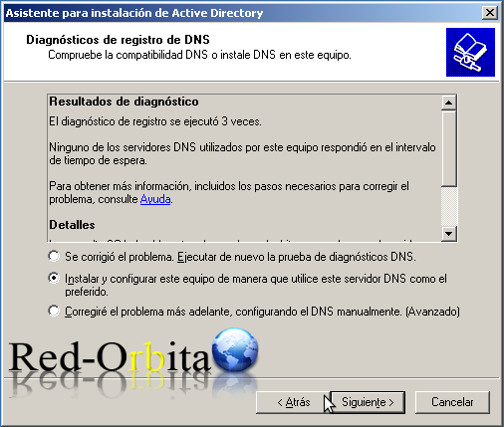Click the Red-Orbita watermark text

110,357
